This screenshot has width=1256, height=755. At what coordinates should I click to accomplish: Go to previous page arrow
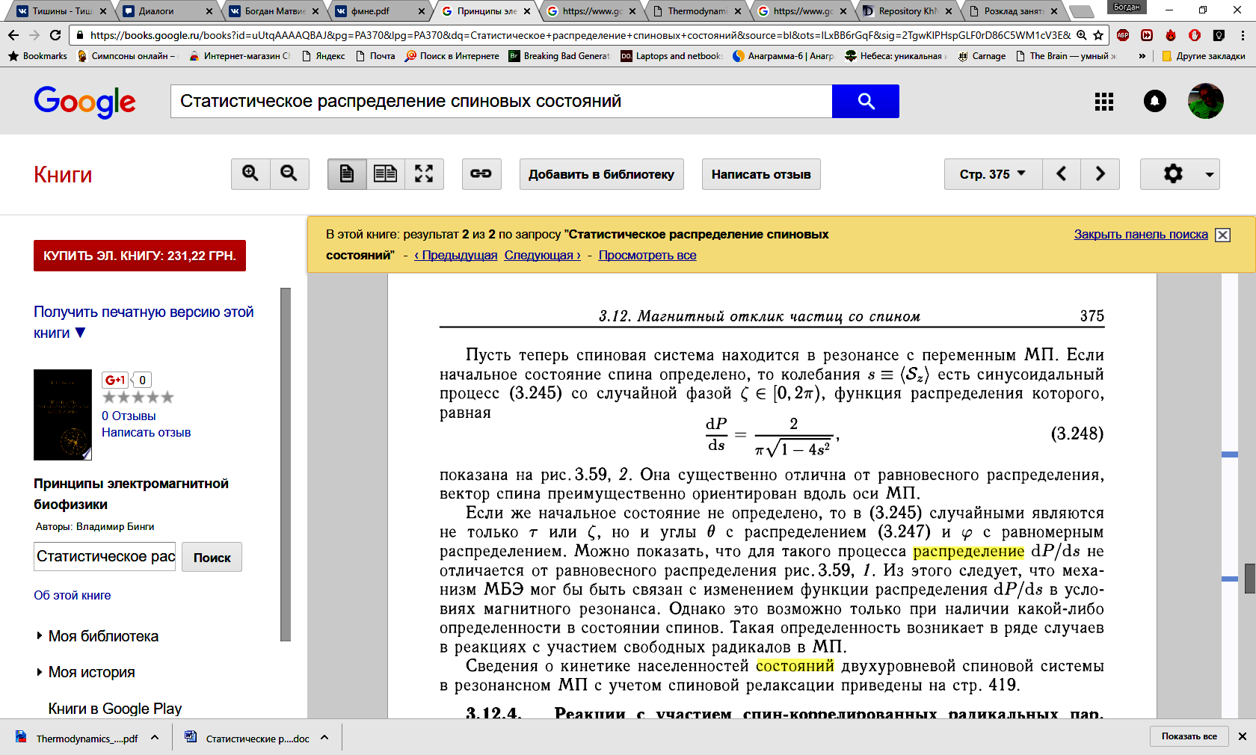[1062, 174]
